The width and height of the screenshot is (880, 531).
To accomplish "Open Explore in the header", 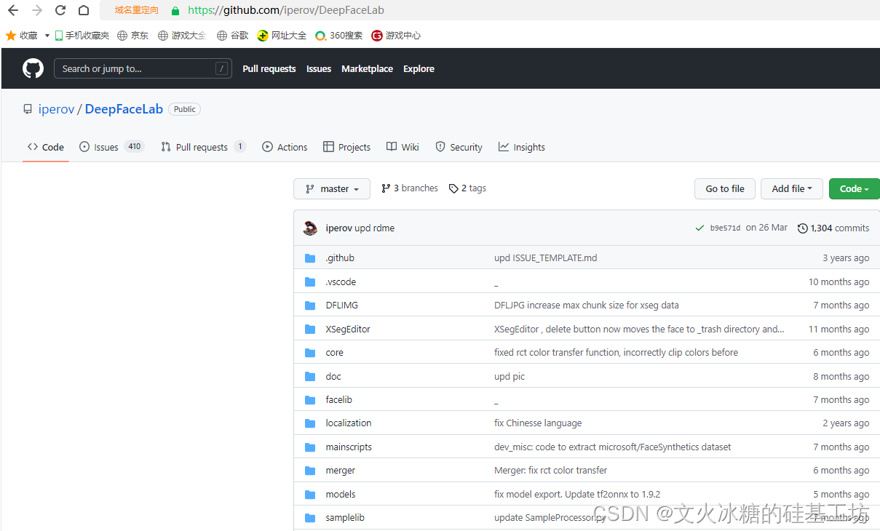I will [419, 68].
